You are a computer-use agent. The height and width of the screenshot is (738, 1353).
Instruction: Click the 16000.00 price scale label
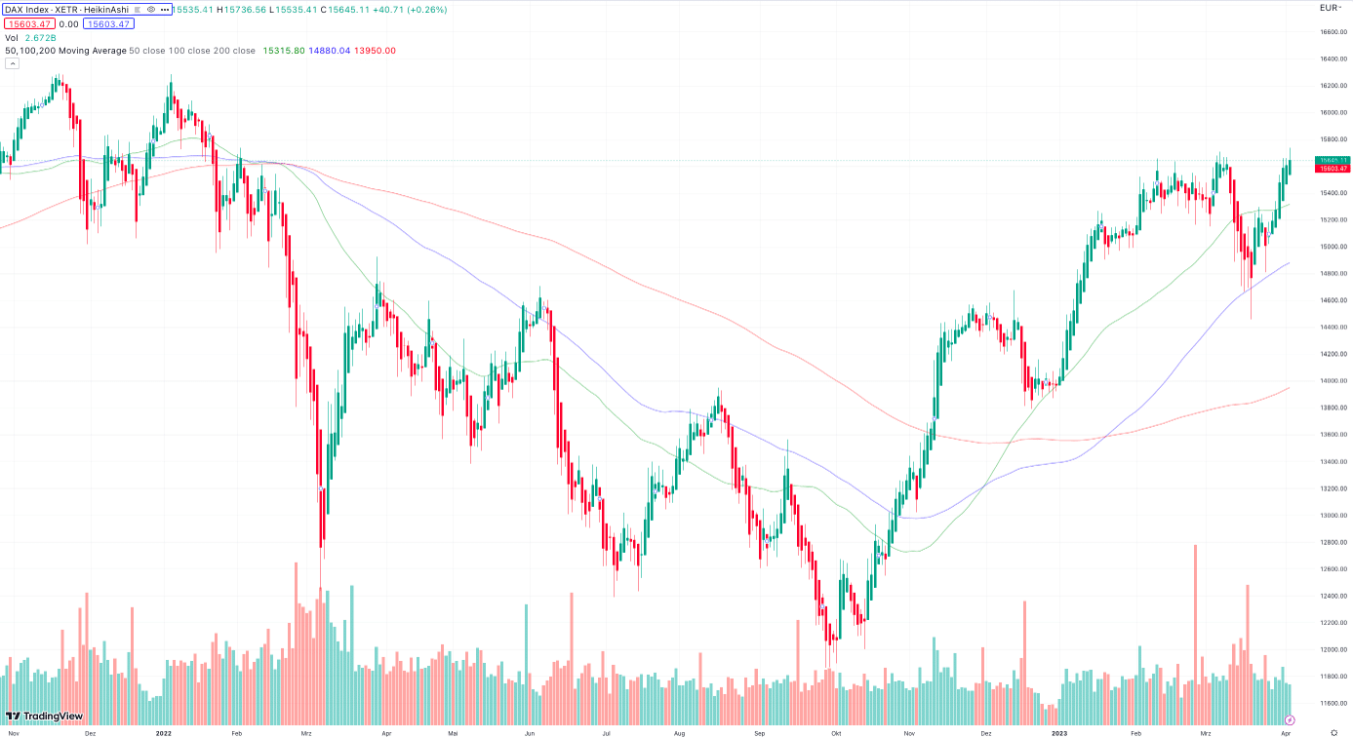click(x=1333, y=112)
